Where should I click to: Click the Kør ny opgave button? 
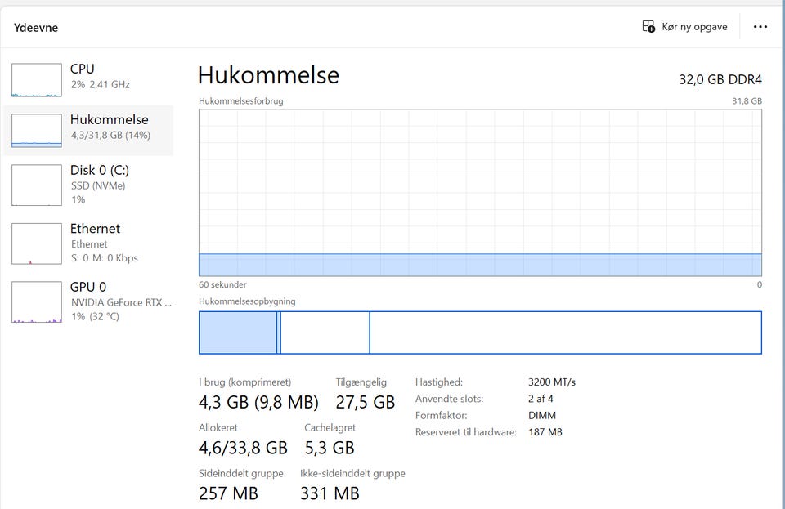coord(684,26)
